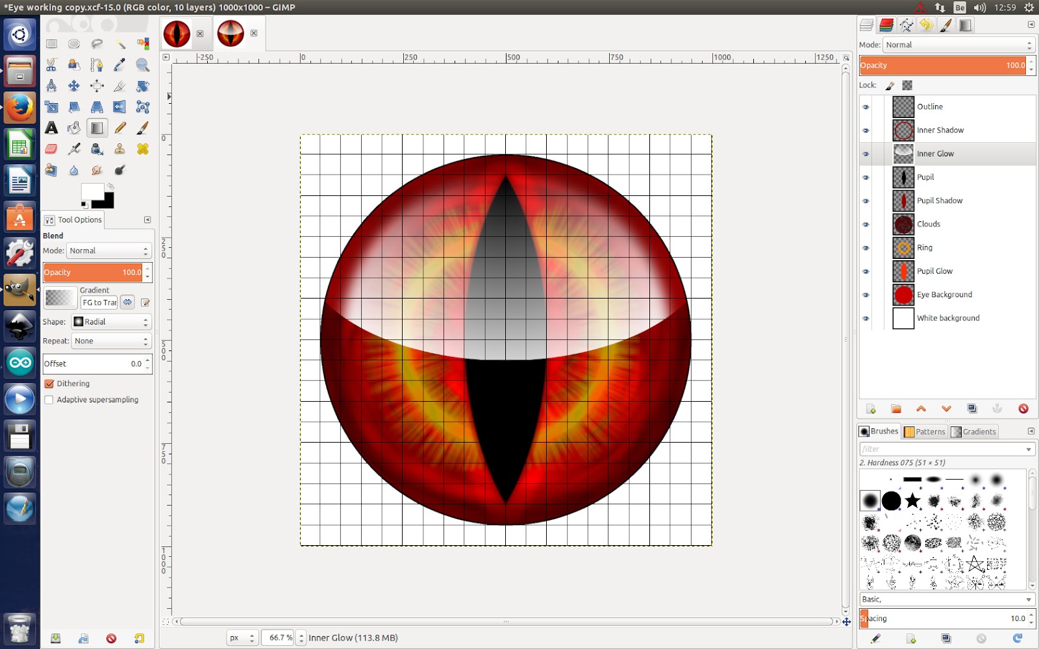Enable Adaptive supersampling
The image size is (1039, 649).
tap(49, 400)
